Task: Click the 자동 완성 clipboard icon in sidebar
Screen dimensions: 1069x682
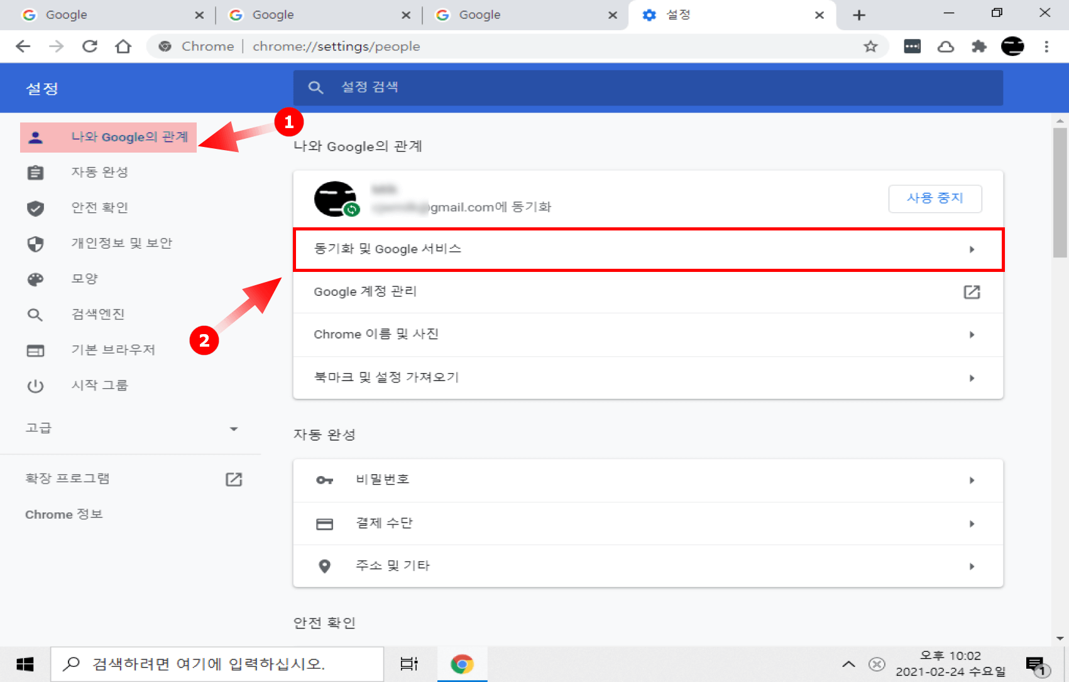Action: [36, 173]
